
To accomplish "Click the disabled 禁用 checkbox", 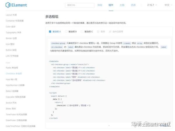I will [101, 32].
